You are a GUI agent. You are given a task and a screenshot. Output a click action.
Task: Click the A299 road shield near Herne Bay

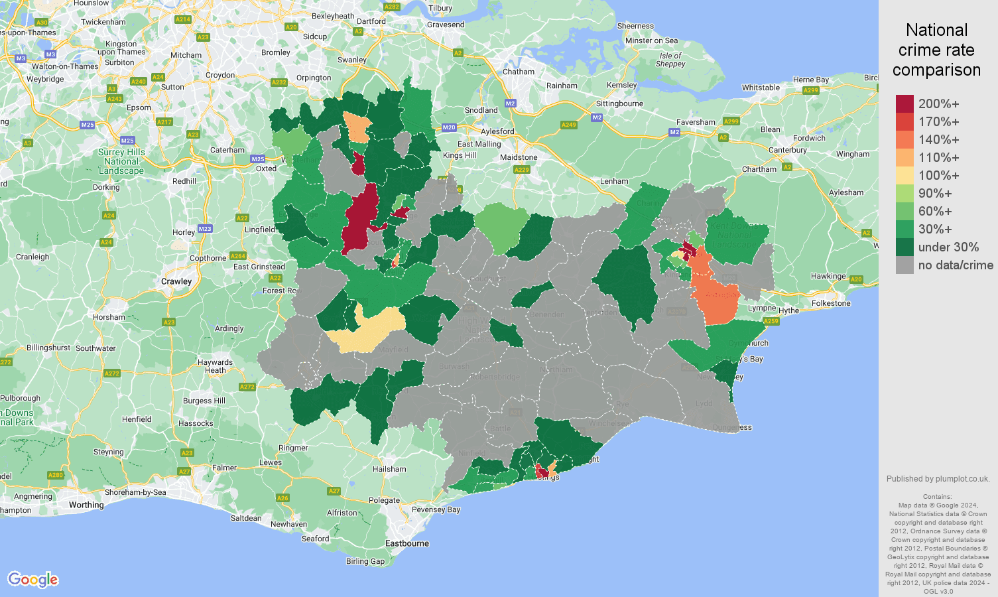click(810, 91)
